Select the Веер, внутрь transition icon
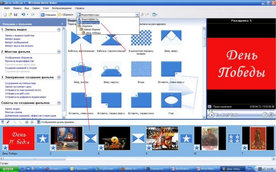The height and width of the screenshot is (172, 276). [x=81, y=69]
